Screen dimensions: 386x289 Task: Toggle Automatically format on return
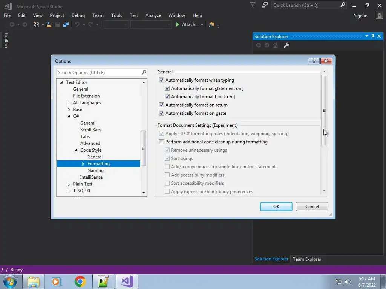point(161,105)
